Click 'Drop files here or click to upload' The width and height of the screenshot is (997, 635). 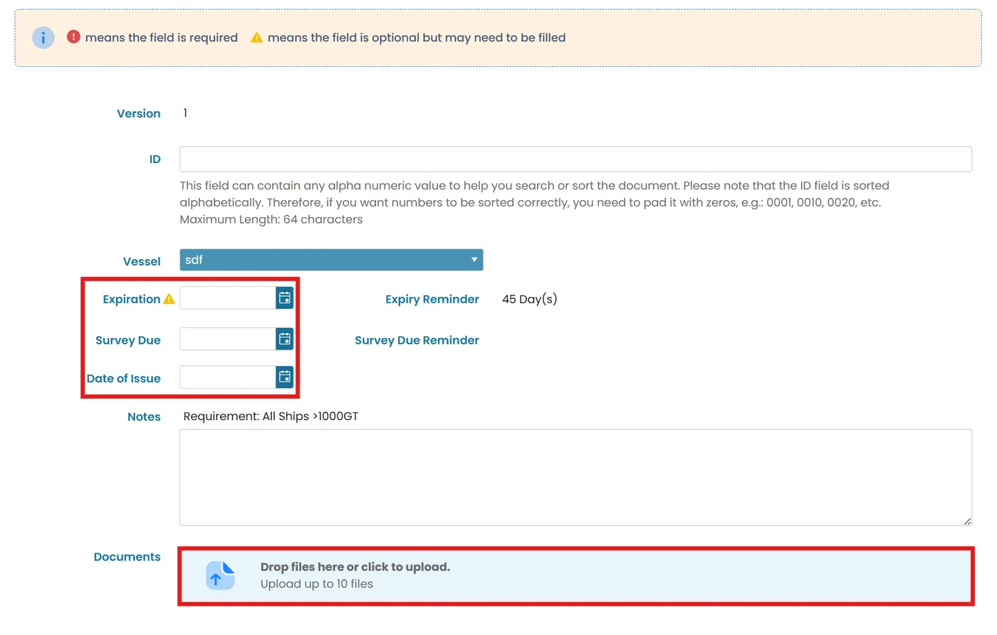pos(355,567)
